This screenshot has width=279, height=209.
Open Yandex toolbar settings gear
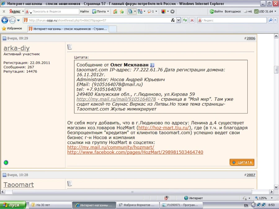tap(172, 11)
